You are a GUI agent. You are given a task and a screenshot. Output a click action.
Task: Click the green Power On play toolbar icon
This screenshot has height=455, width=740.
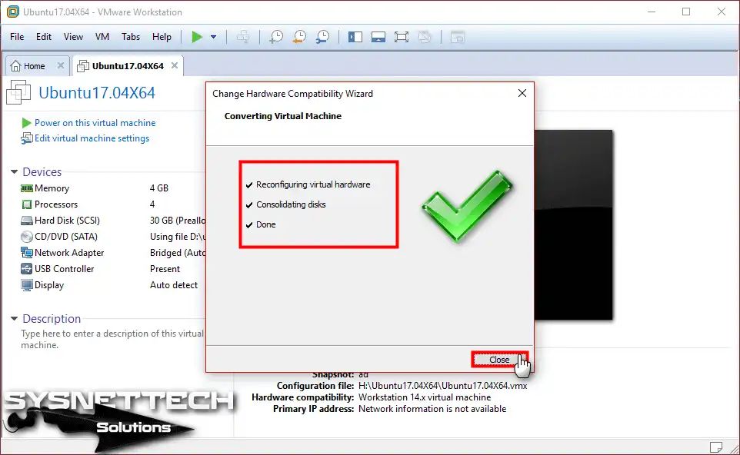197,37
